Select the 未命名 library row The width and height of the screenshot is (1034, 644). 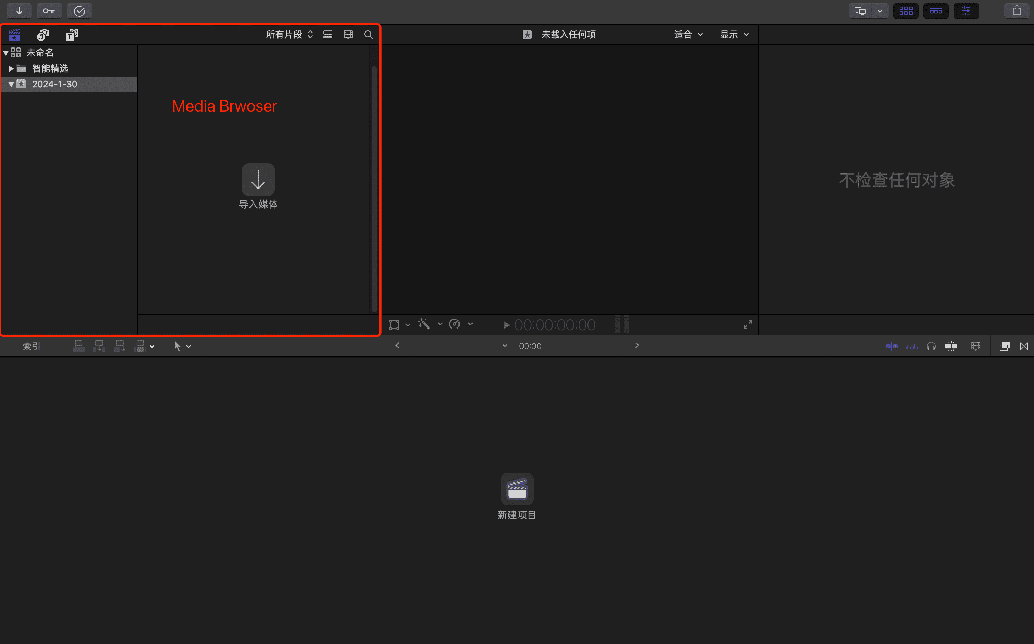tap(68, 52)
